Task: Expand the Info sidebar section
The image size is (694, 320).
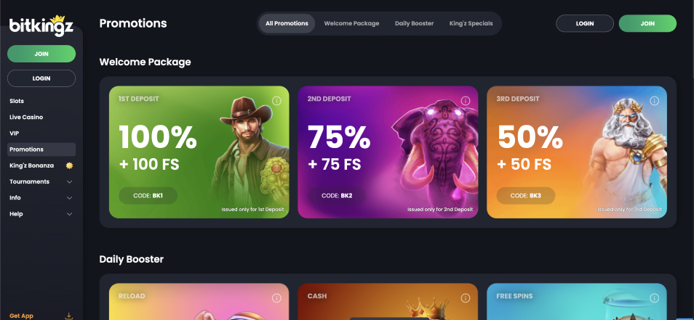Action: pos(41,198)
